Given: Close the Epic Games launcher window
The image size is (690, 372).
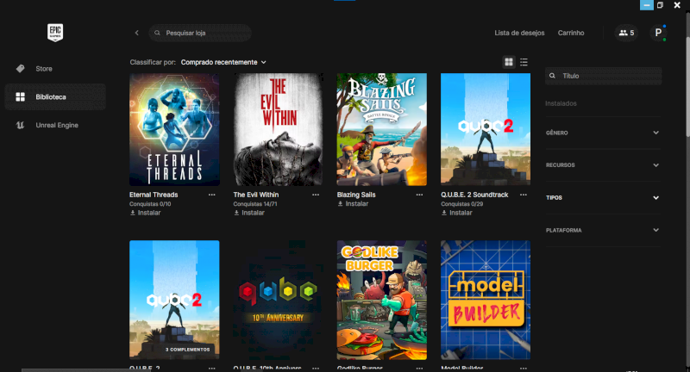Looking at the screenshot, I should tap(677, 5).
